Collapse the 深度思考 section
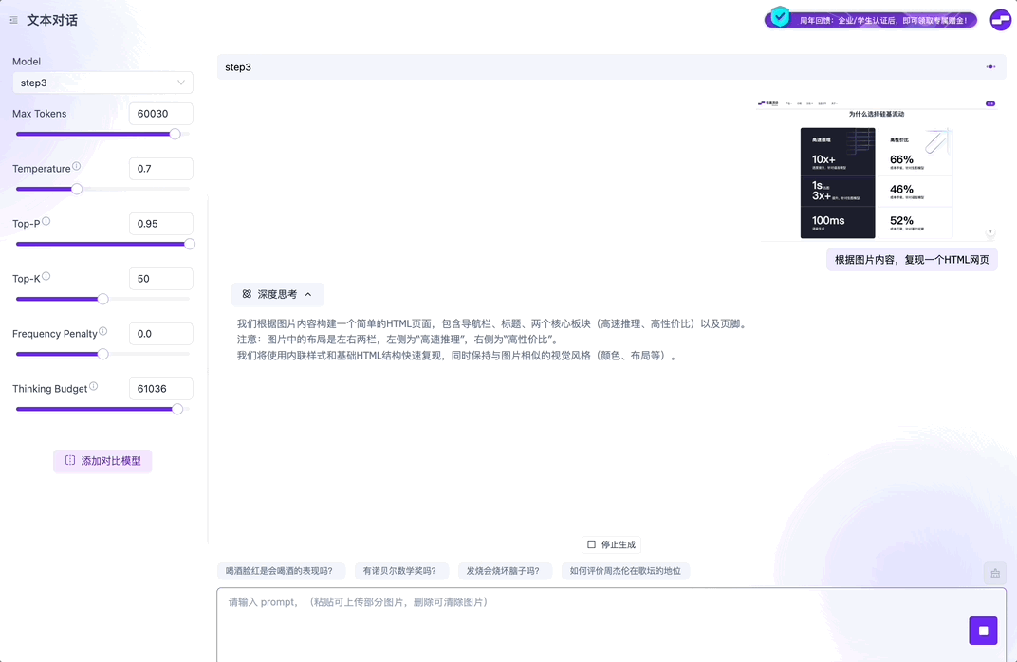Viewport: 1017px width, 662px height. point(278,294)
